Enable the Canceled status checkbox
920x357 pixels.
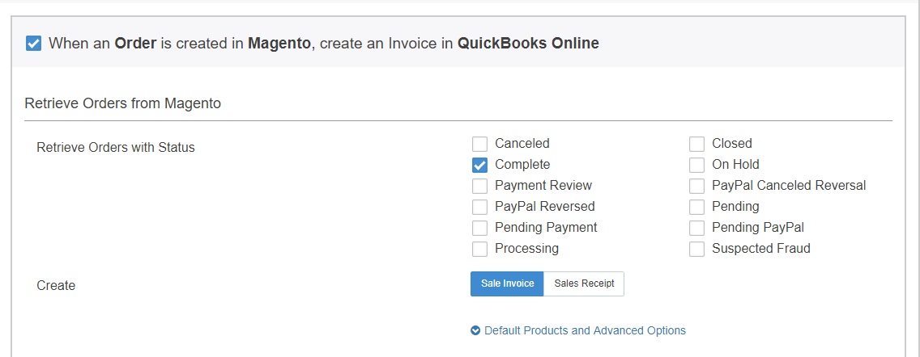[480, 144]
